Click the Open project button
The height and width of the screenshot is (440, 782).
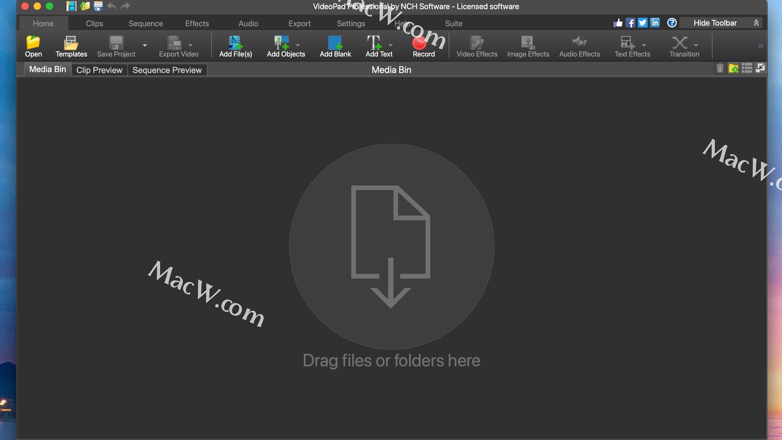pos(33,46)
